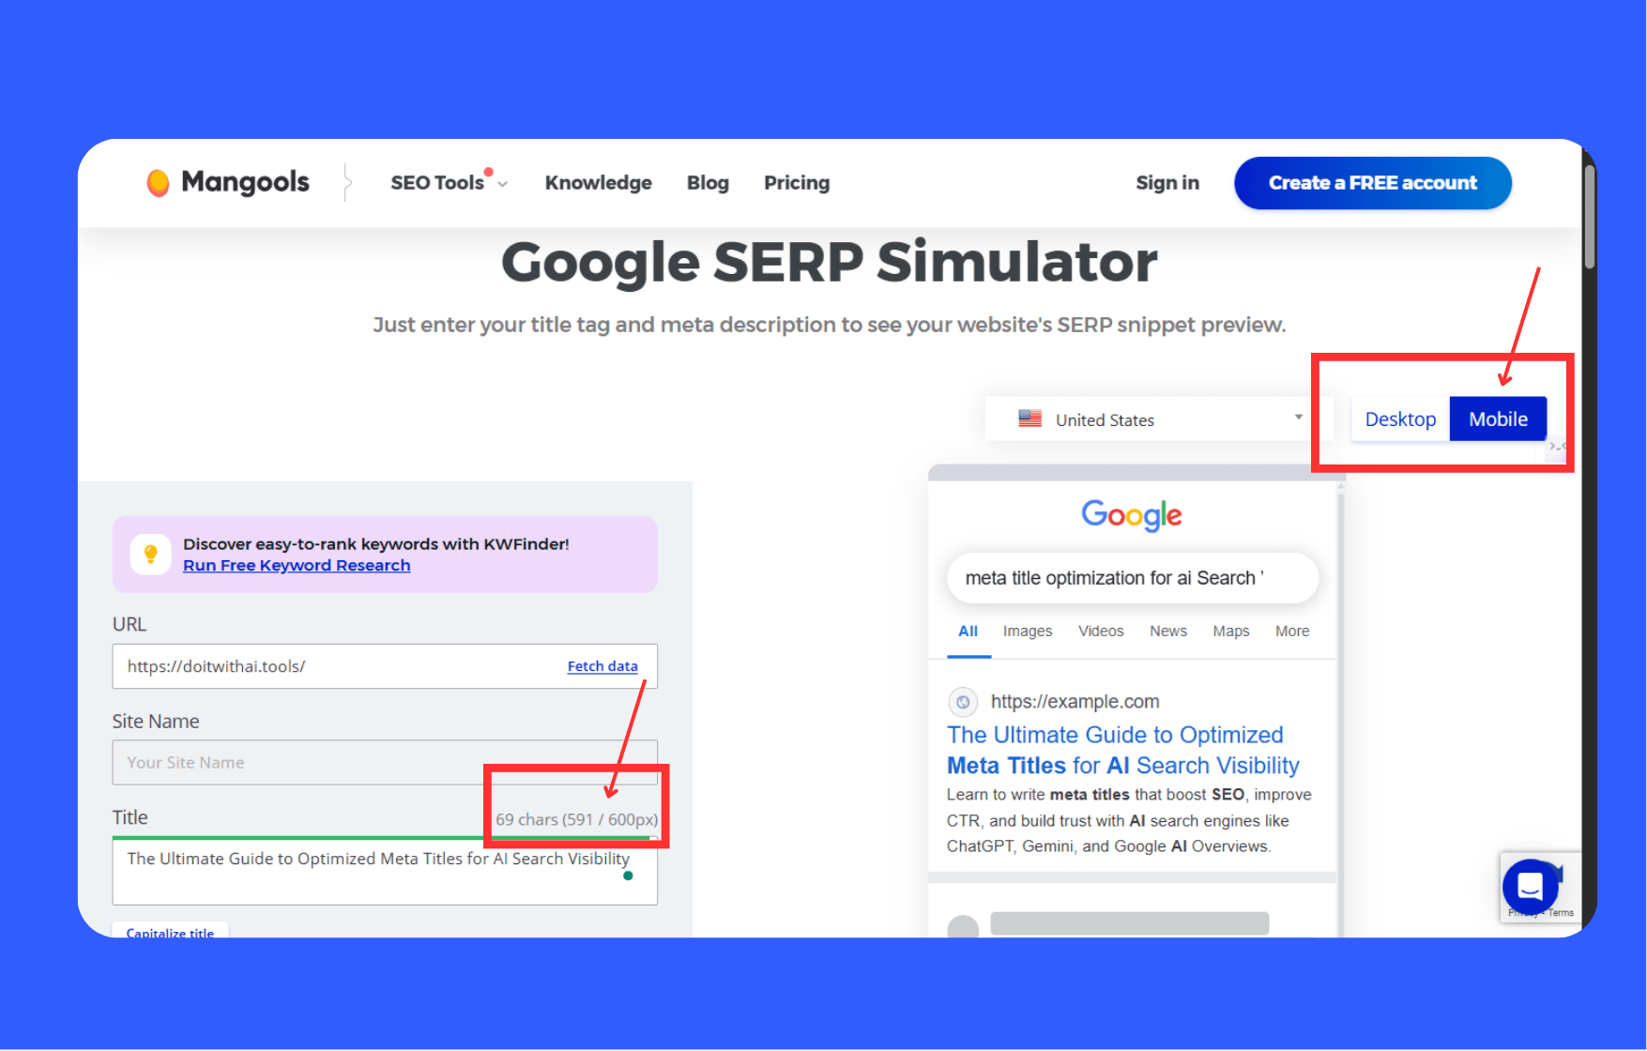This screenshot has width=1647, height=1051.
Task: Click Fetch data link
Action: click(x=602, y=666)
